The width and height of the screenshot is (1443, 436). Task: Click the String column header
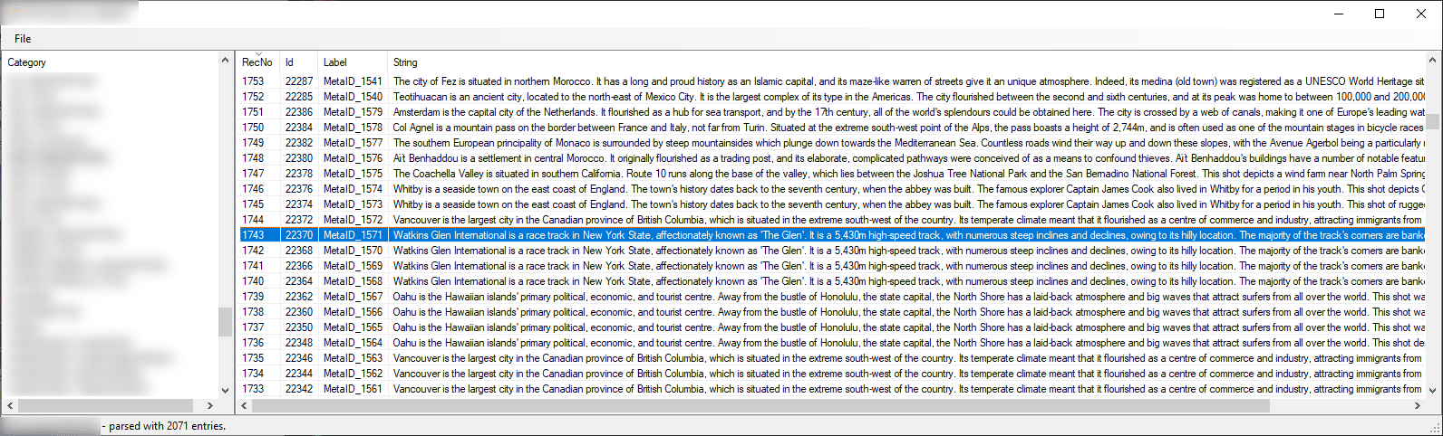pos(405,62)
